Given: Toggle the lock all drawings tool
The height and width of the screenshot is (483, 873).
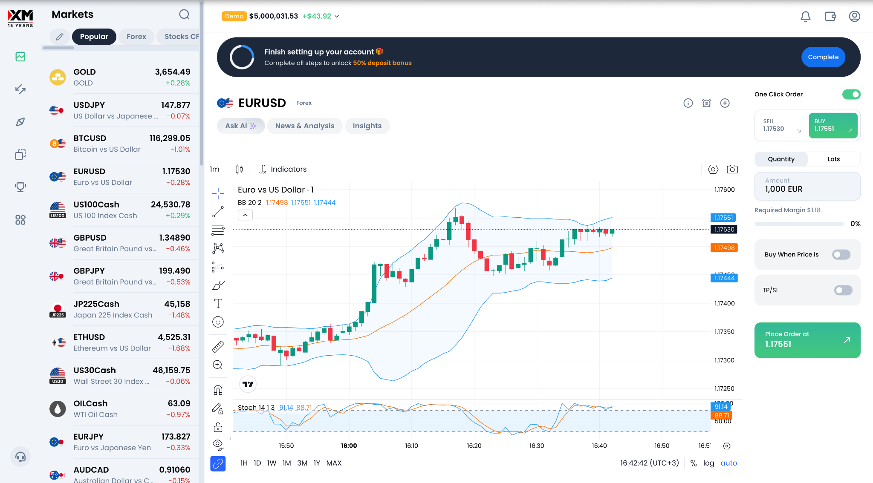Looking at the screenshot, I should click(218, 427).
